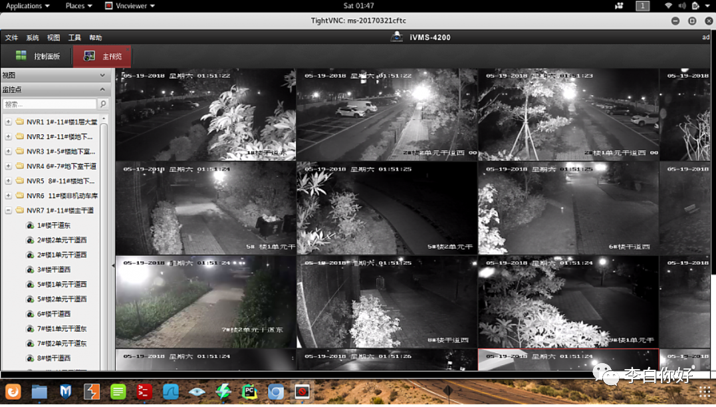Viewport: 716px width, 407px height.
Task: Expand the NVR1 tree node
Action: (8, 122)
